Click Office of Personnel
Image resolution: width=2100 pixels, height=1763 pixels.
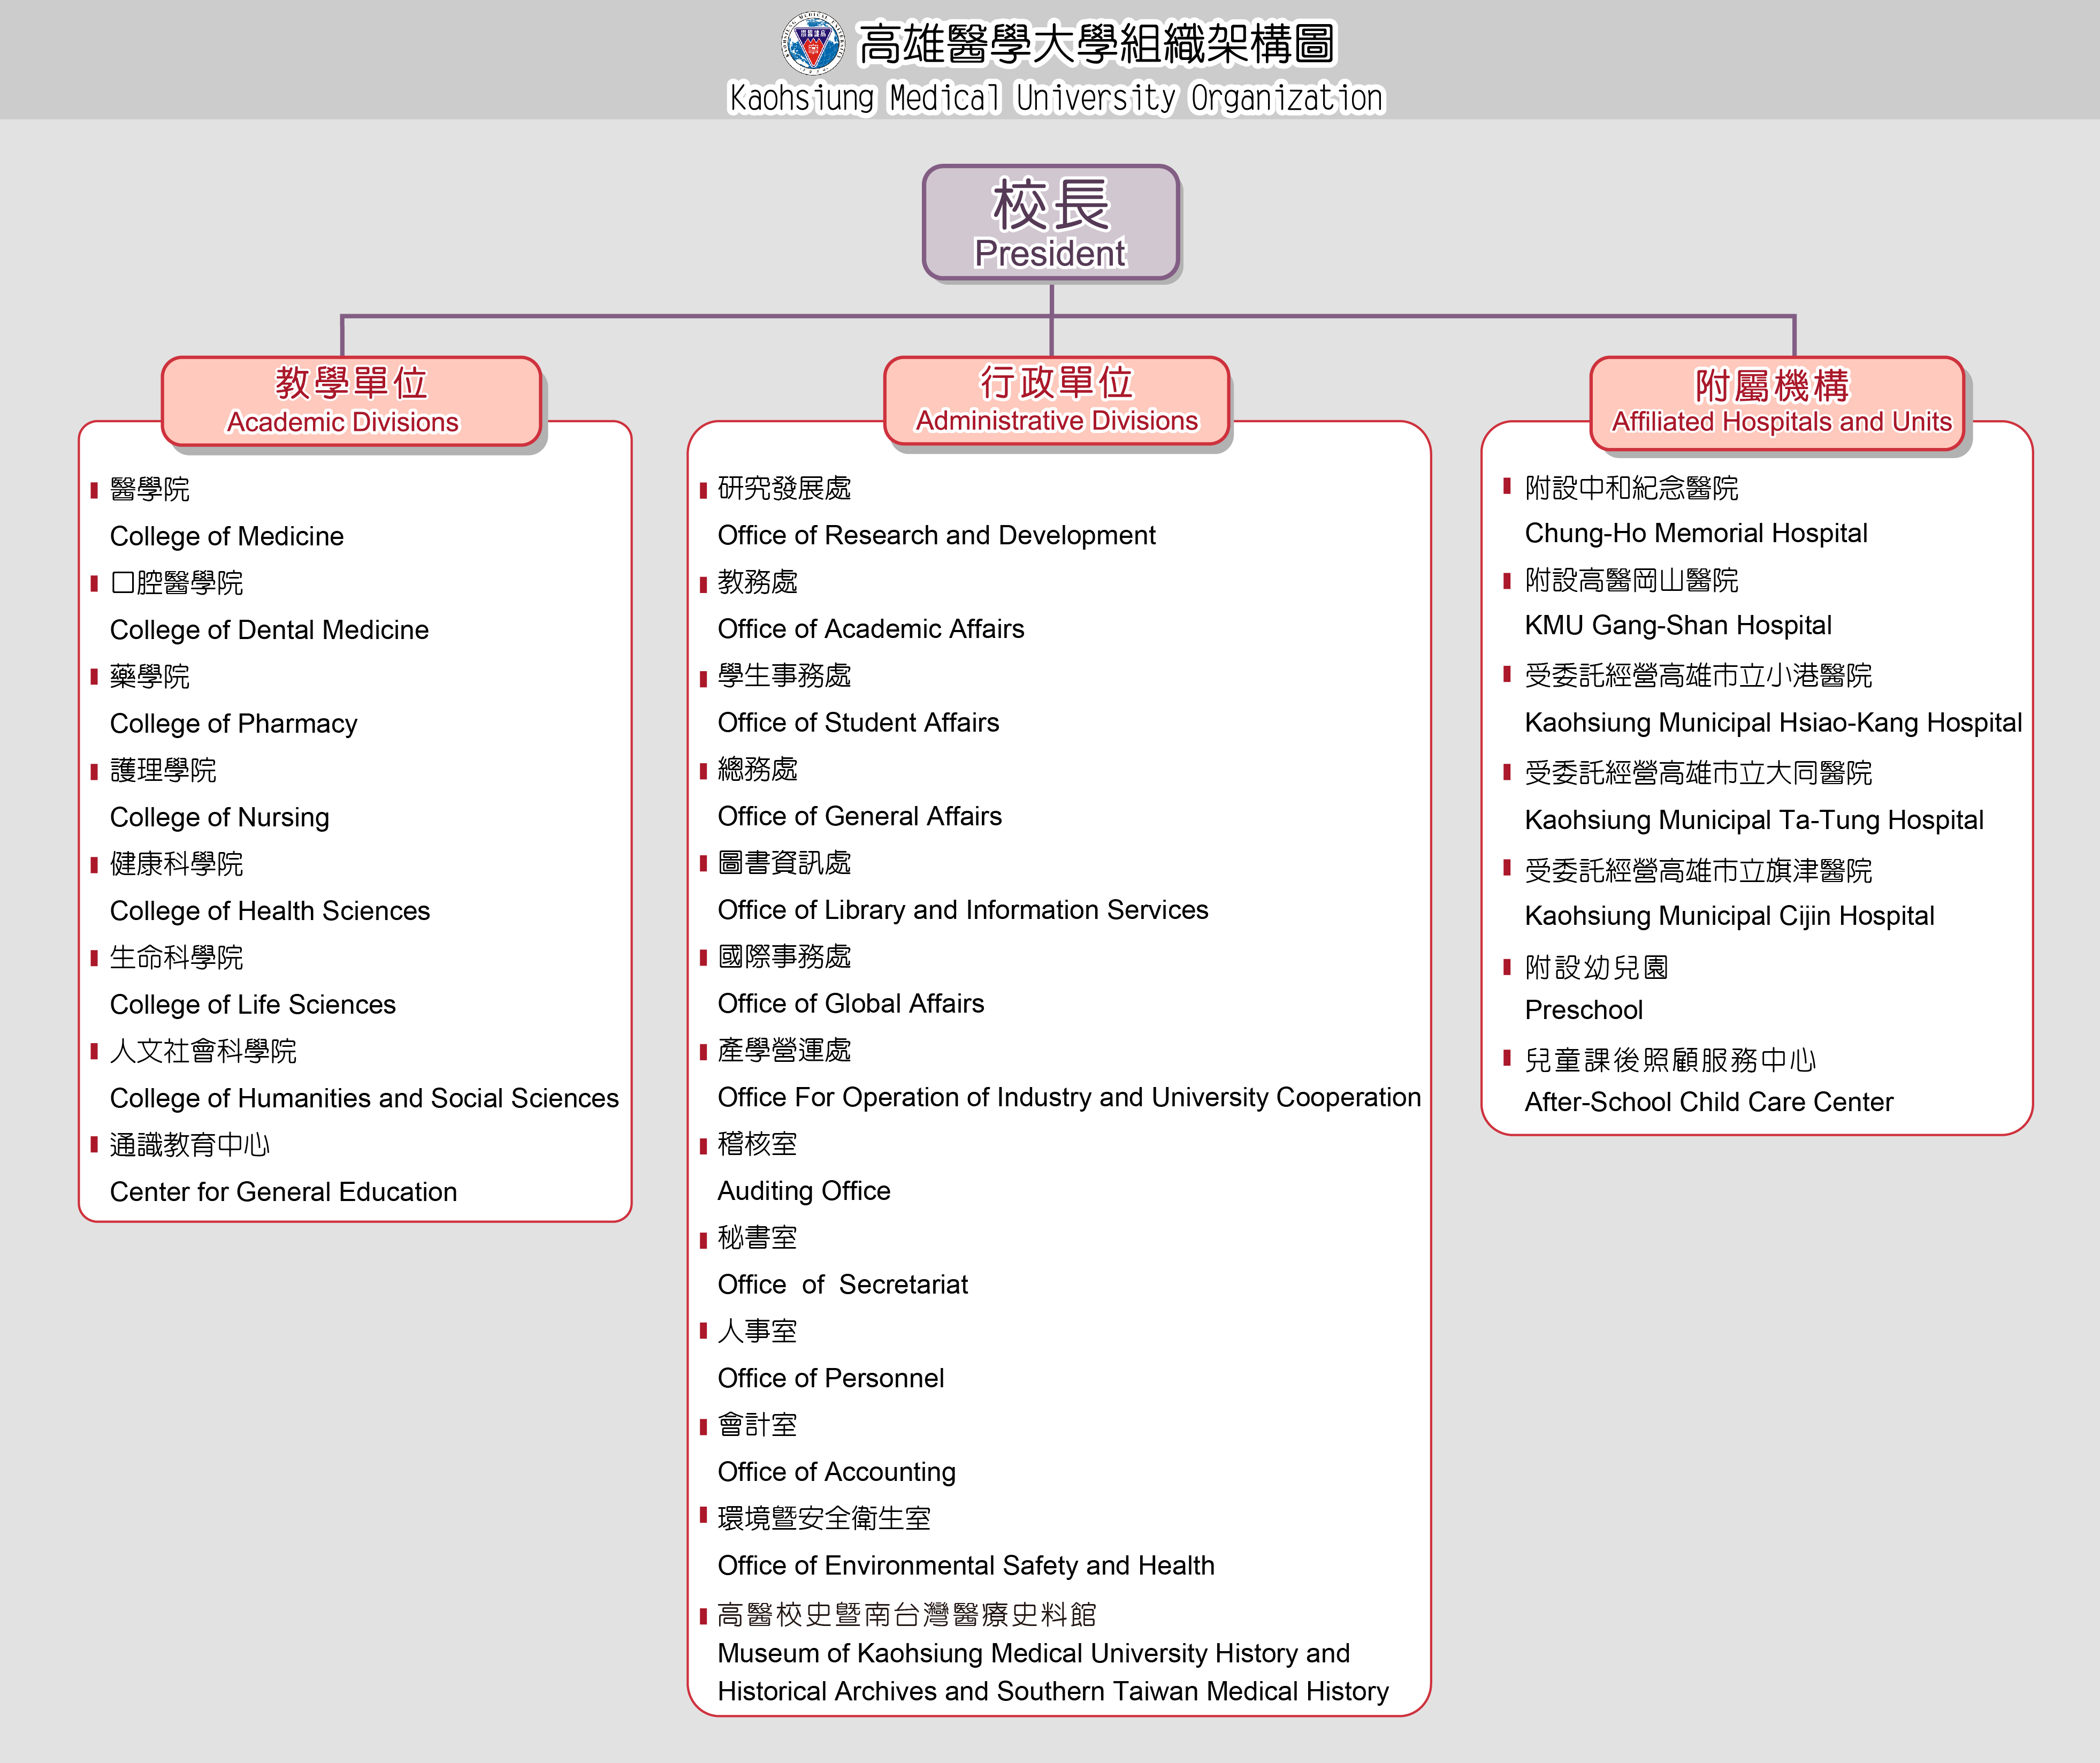click(830, 1378)
